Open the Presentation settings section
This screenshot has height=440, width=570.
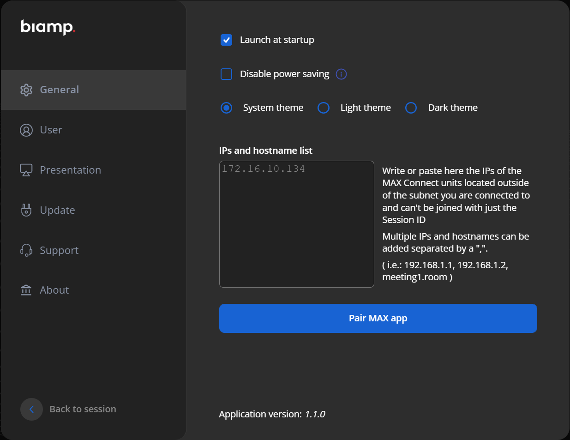click(x=70, y=170)
